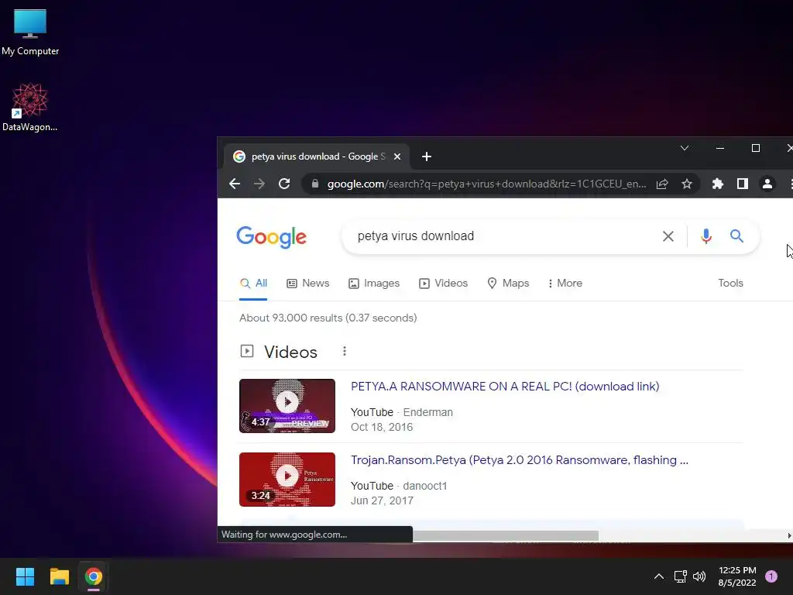
Task: Switch to the Maps tab
Action: point(508,284)
